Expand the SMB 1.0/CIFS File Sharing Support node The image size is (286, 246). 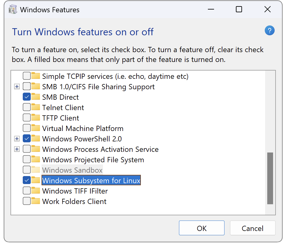coord(17,86)
